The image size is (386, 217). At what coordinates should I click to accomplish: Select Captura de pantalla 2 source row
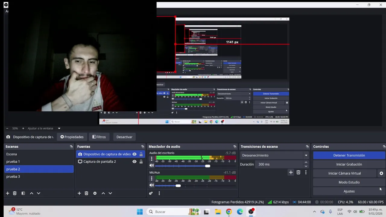[110, 162]
